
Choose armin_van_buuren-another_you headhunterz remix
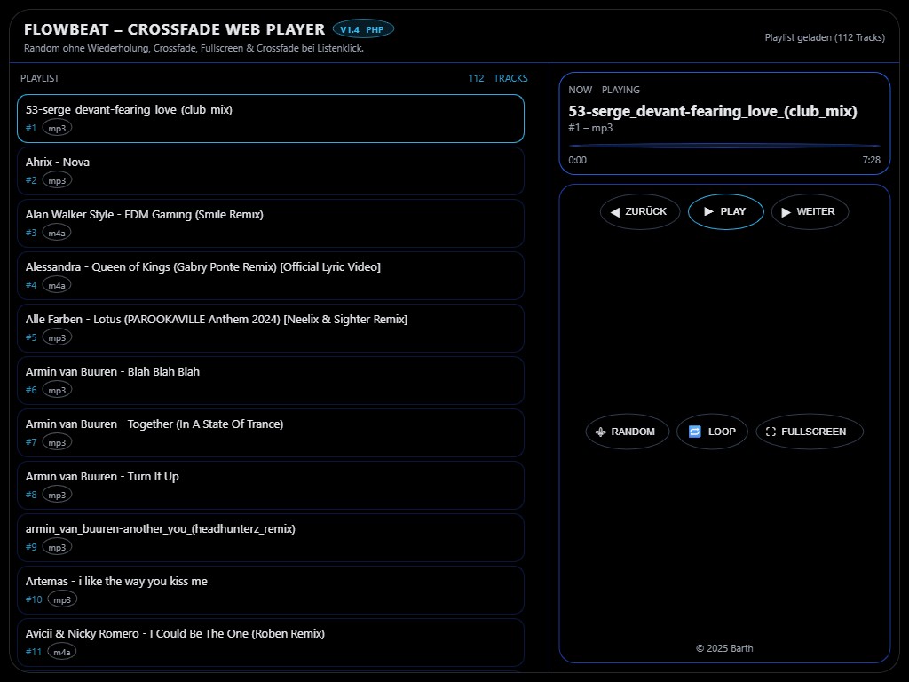point(270,537)
